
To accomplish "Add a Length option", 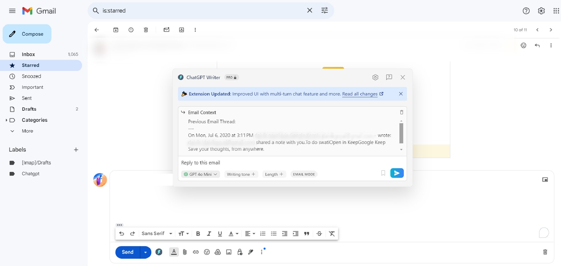I will [274, 174].
